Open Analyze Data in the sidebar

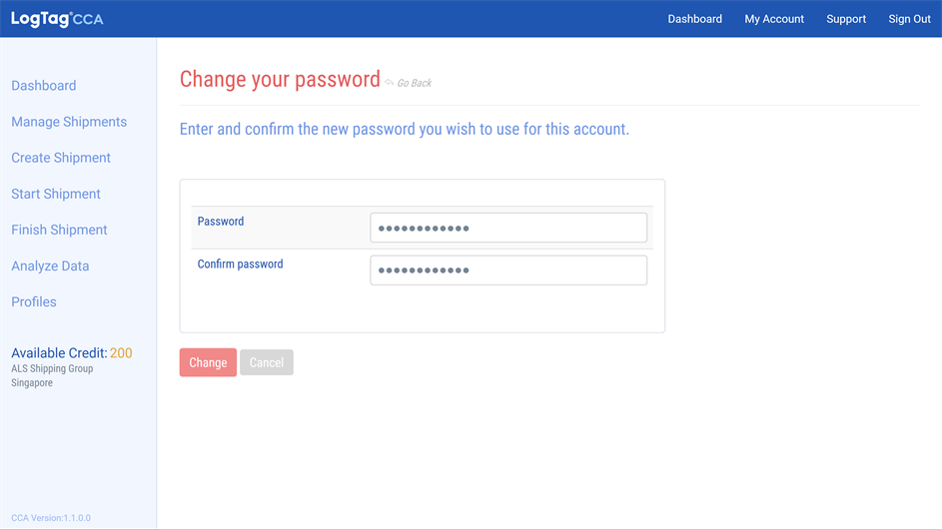pyautogui.click(x=50, y=265)
